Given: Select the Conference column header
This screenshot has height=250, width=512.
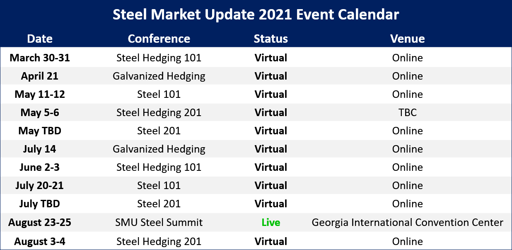Looking at the screenshot, I should [159, 39].
